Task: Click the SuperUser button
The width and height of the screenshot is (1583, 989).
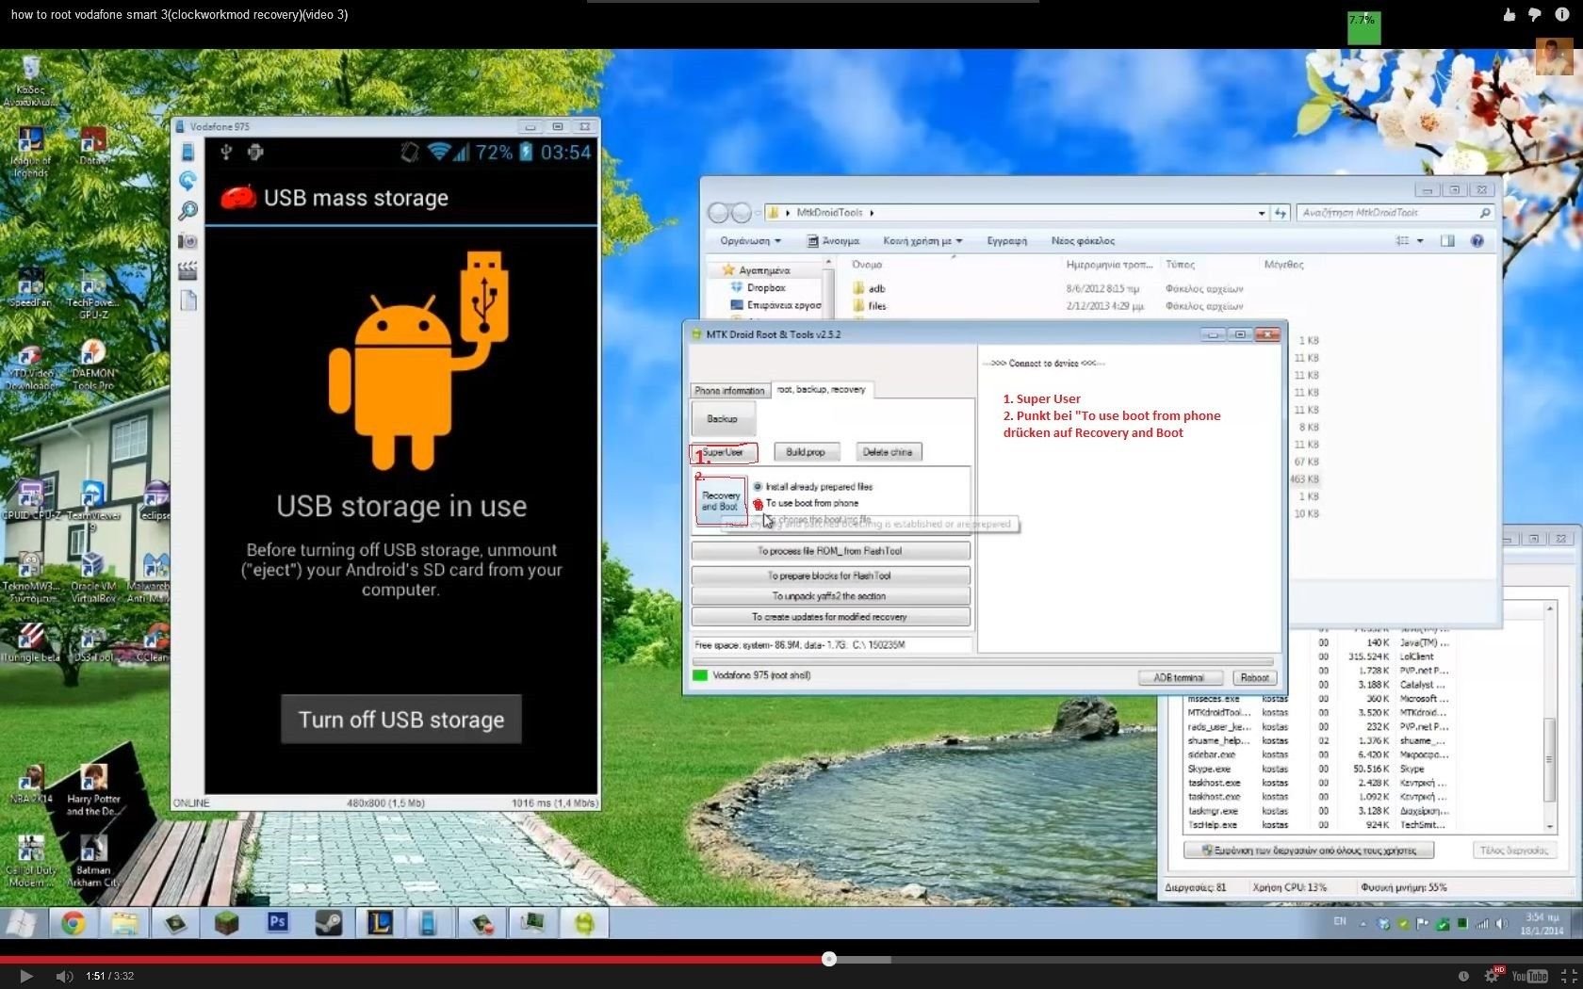Action: point(723,452)
